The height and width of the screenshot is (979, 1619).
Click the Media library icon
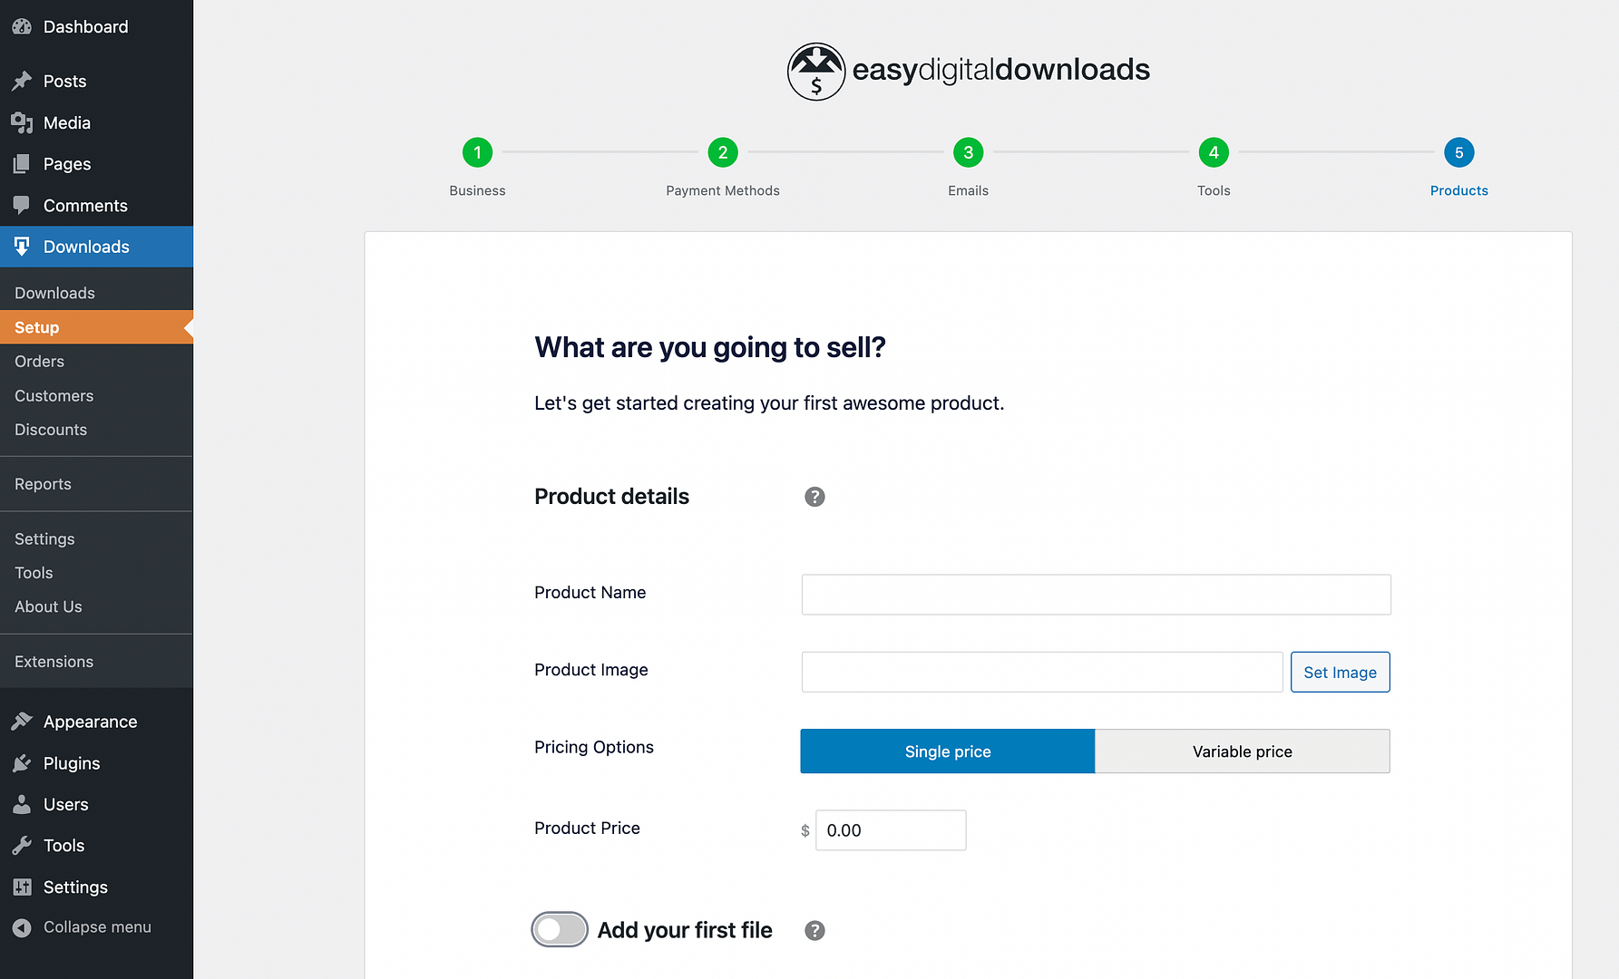click(22, 122)
